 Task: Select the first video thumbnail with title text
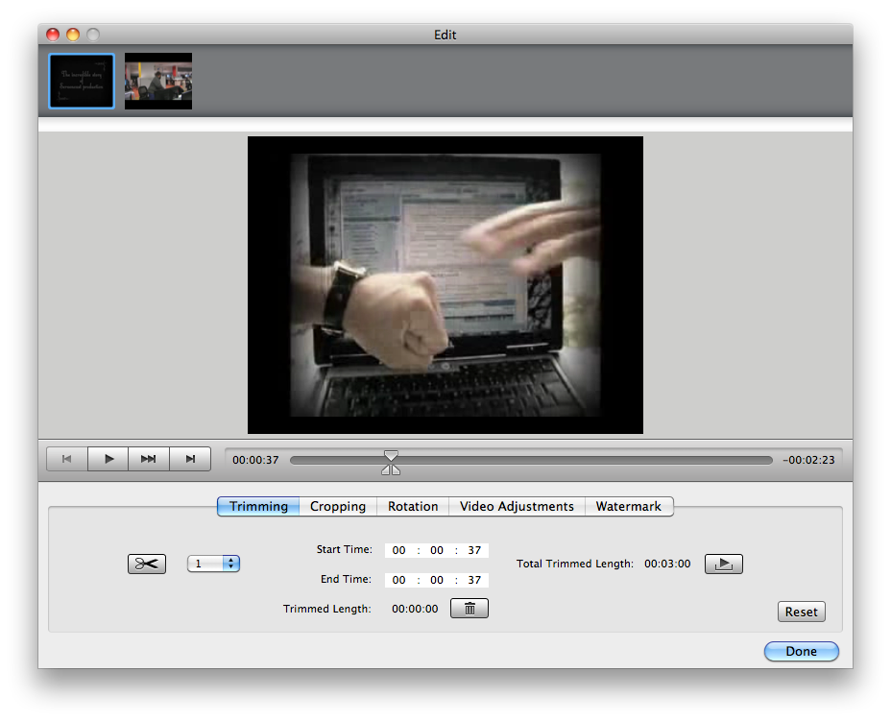(x=82, y=82)
